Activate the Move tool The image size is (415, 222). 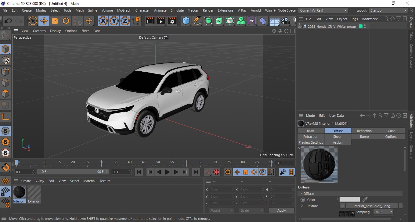point(44,21)
